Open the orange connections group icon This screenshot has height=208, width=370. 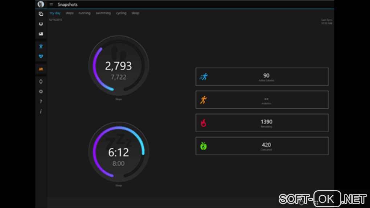41,69
